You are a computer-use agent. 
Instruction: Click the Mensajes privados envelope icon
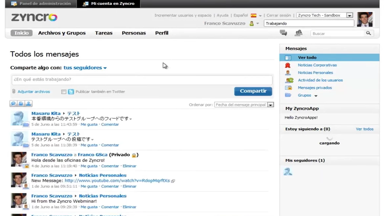[288, 88]
